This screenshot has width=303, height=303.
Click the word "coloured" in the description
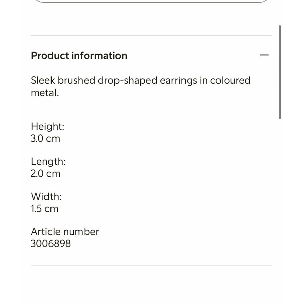point(230,81)
